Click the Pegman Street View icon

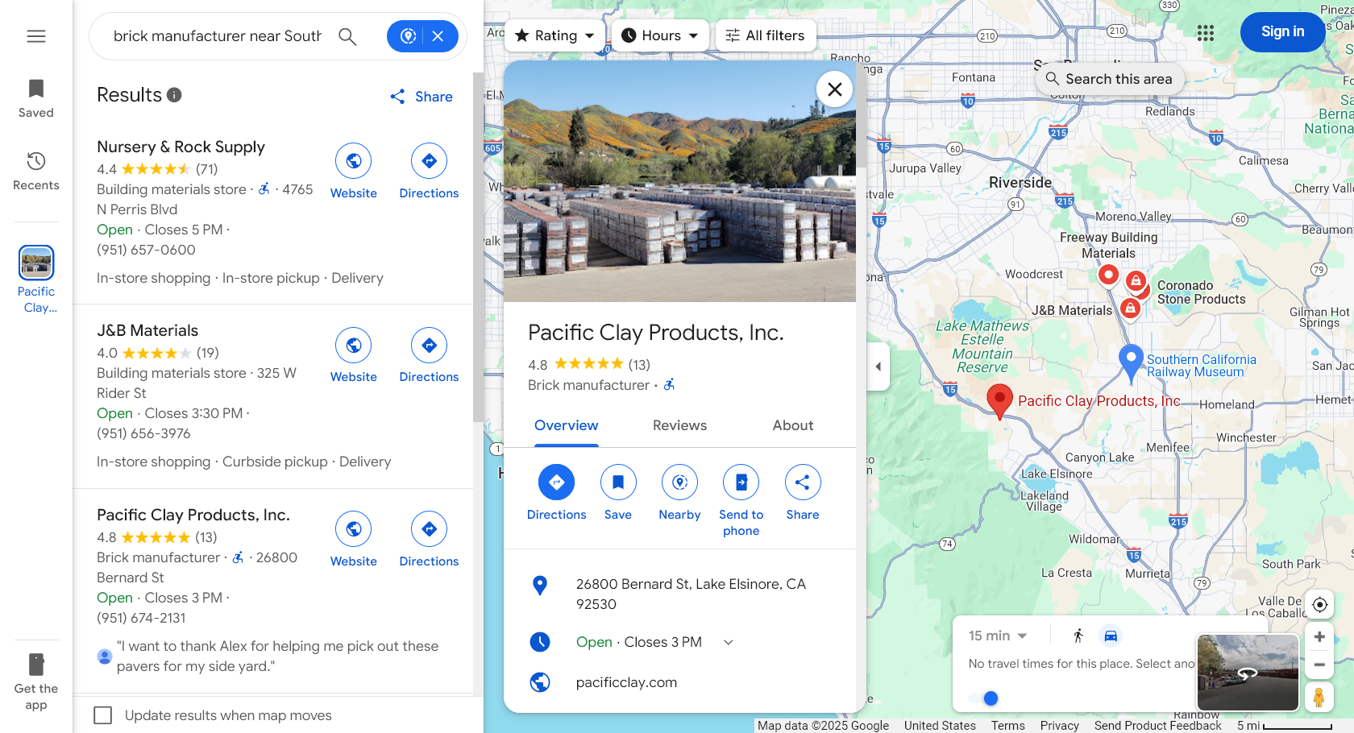tap(1319, 697)
